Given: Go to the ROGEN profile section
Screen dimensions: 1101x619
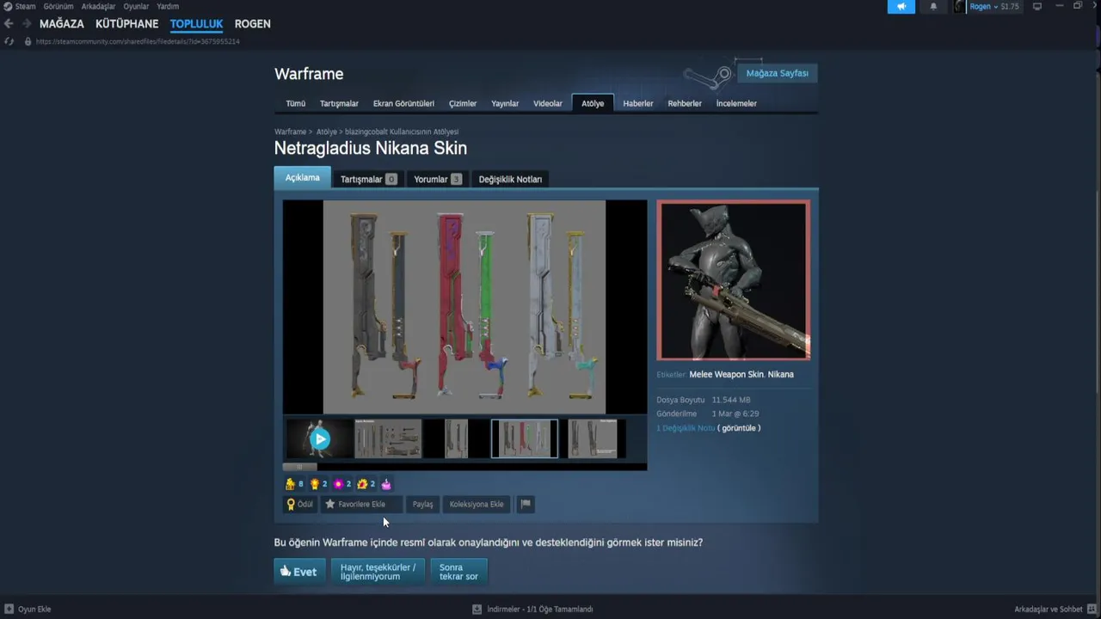Looking at the screenshot, I should (x=253, y=24).
